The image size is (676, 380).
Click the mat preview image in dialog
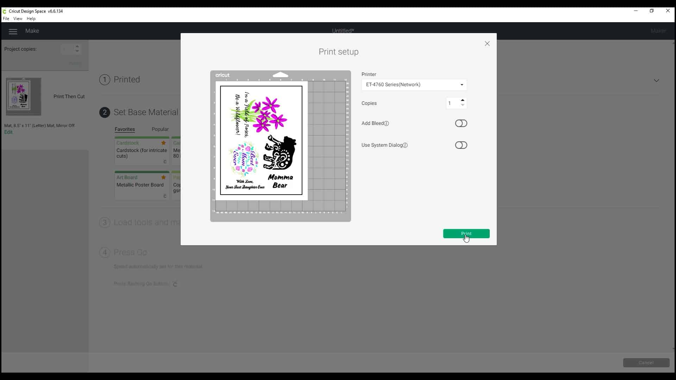coord(280,146)
